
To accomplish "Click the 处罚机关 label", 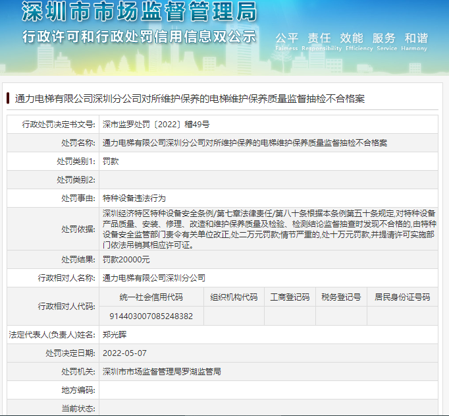I will 78,372.
